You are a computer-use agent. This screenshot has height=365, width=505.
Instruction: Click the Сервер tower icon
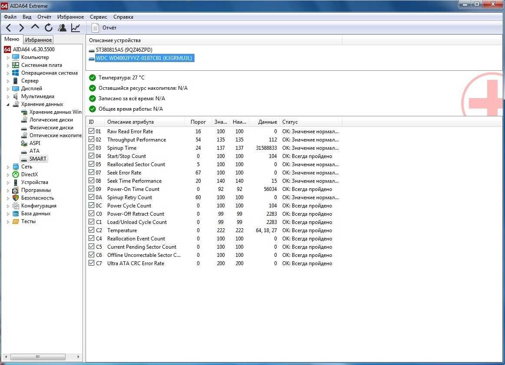[16, 81]
